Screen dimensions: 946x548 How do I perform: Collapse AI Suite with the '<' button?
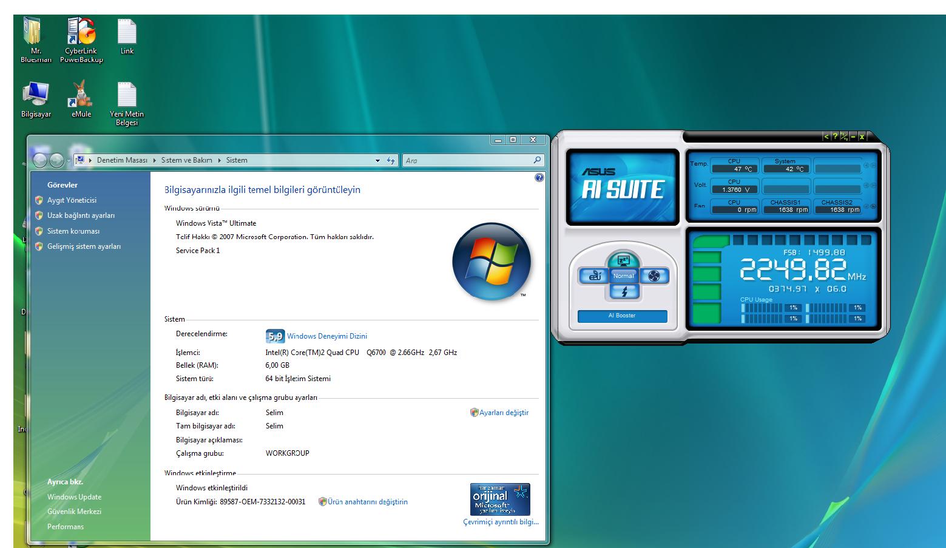(x=826, y=137)
